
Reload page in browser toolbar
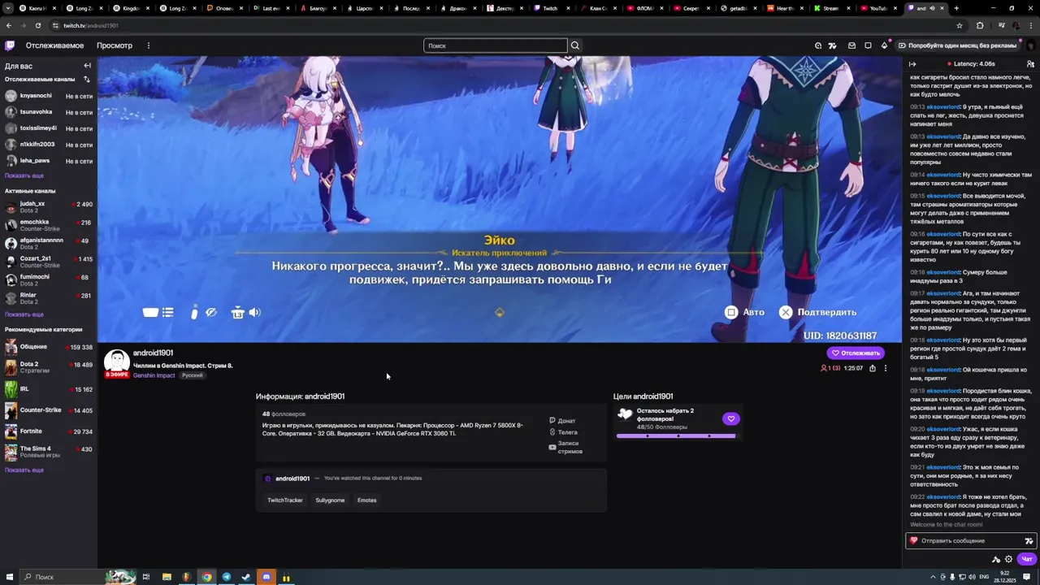click(37, 25)
